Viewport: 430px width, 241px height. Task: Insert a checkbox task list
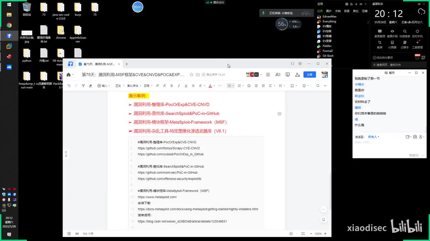tap(249, 86)
